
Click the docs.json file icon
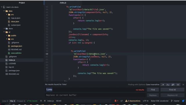[x=9, y=22]
